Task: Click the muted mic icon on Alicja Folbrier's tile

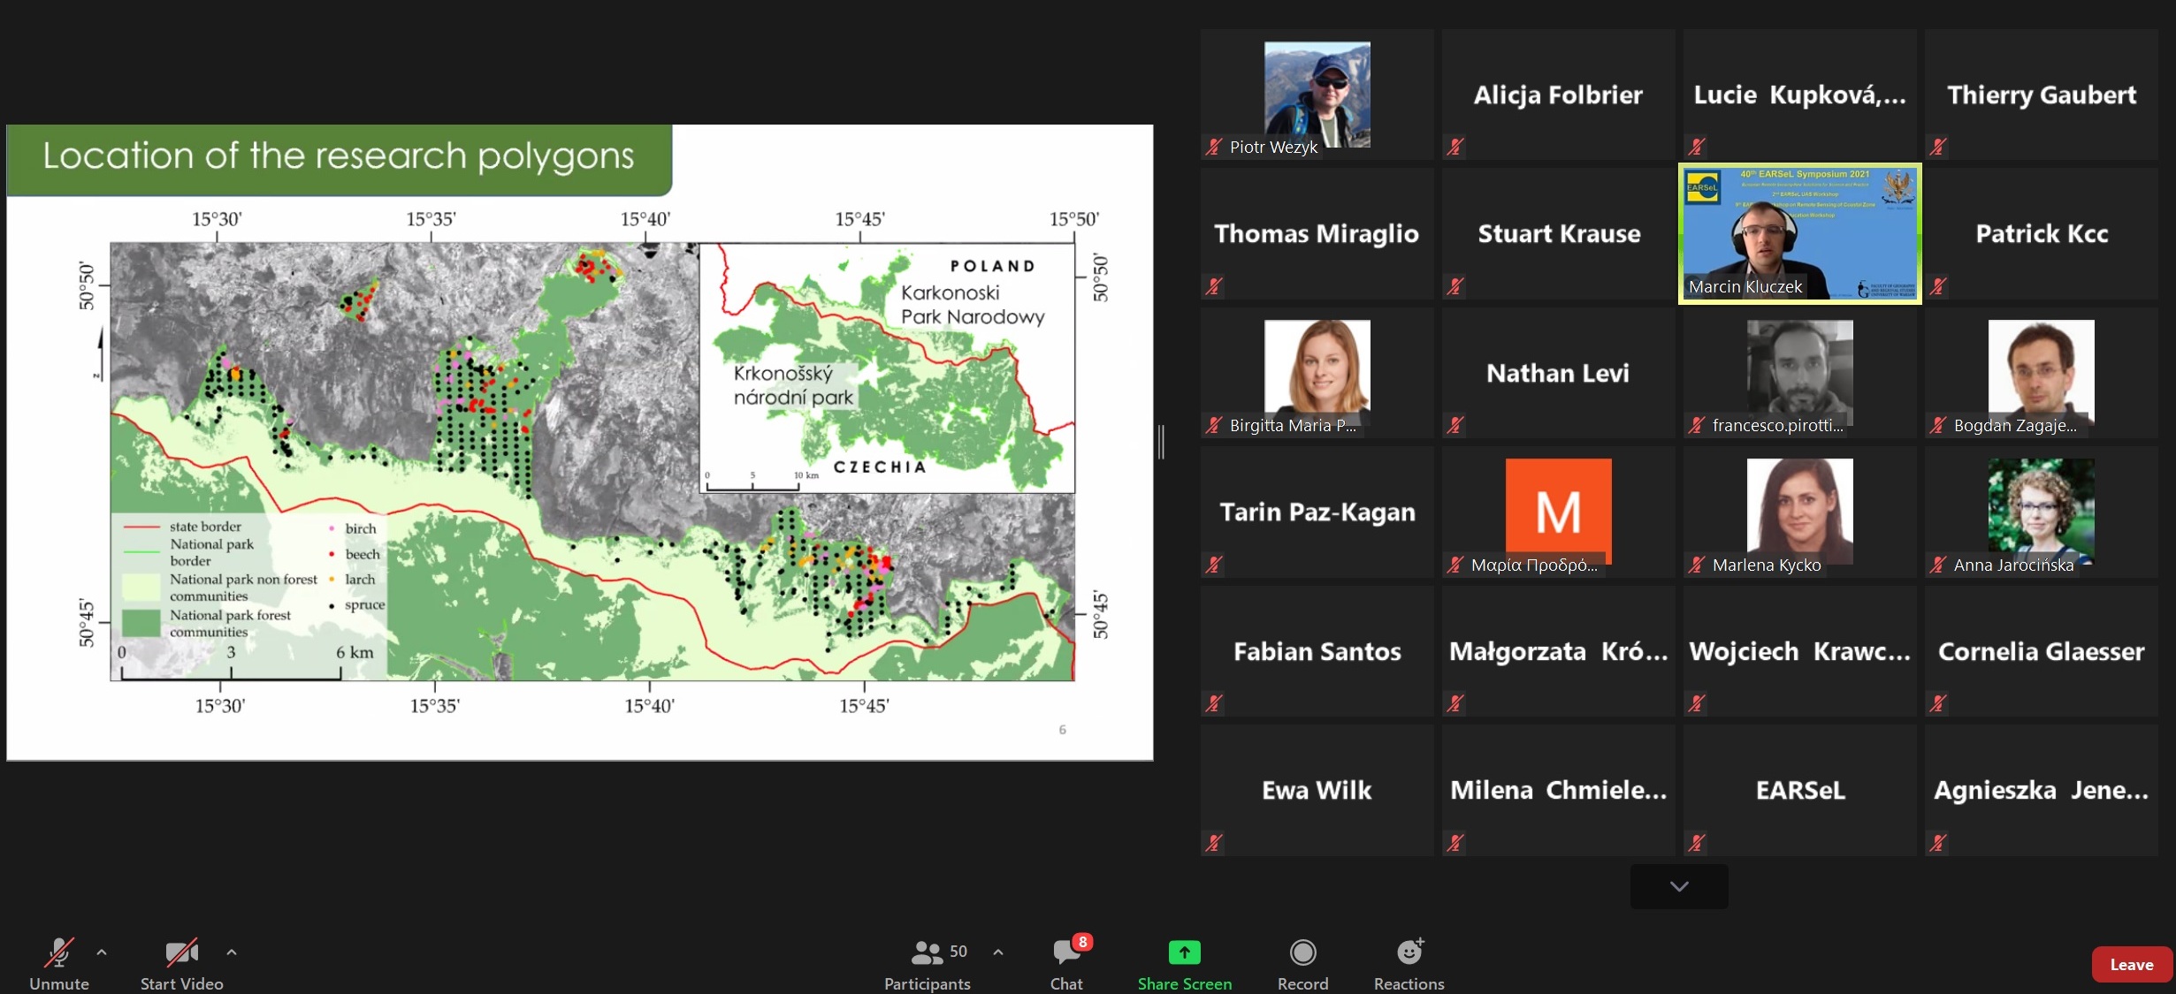Action: pos(1455,147)
